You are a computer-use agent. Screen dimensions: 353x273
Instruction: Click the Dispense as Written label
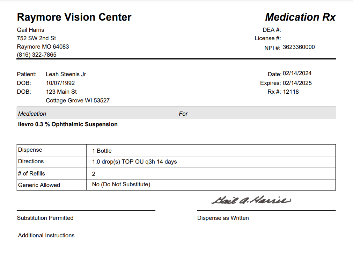click(x=223, y=218)
